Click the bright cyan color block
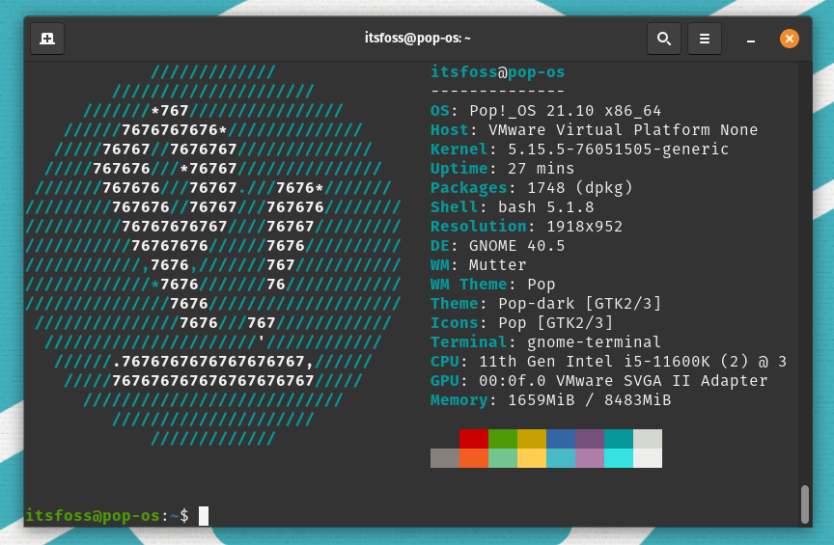This screenshot has width=834, height=545. [619, 458]
